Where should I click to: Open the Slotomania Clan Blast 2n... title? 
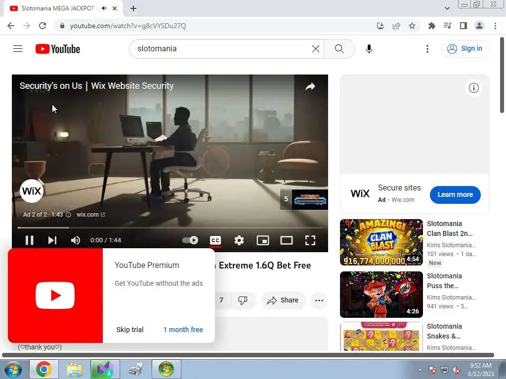click(x=450, y=228)
